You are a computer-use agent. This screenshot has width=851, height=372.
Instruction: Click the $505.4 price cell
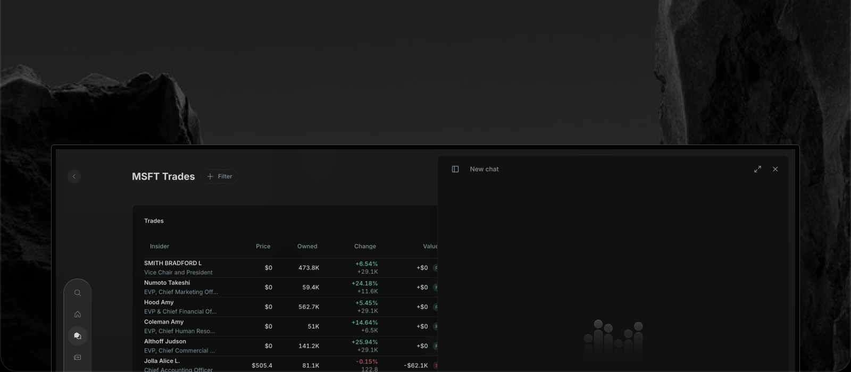262,366
